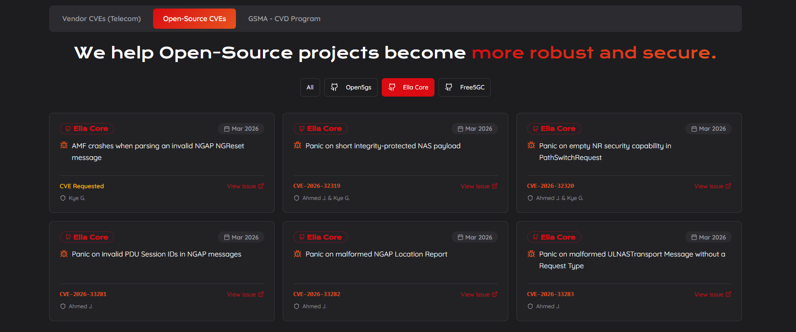Select the Open-Source CVEs tab

tap(194, 19)
